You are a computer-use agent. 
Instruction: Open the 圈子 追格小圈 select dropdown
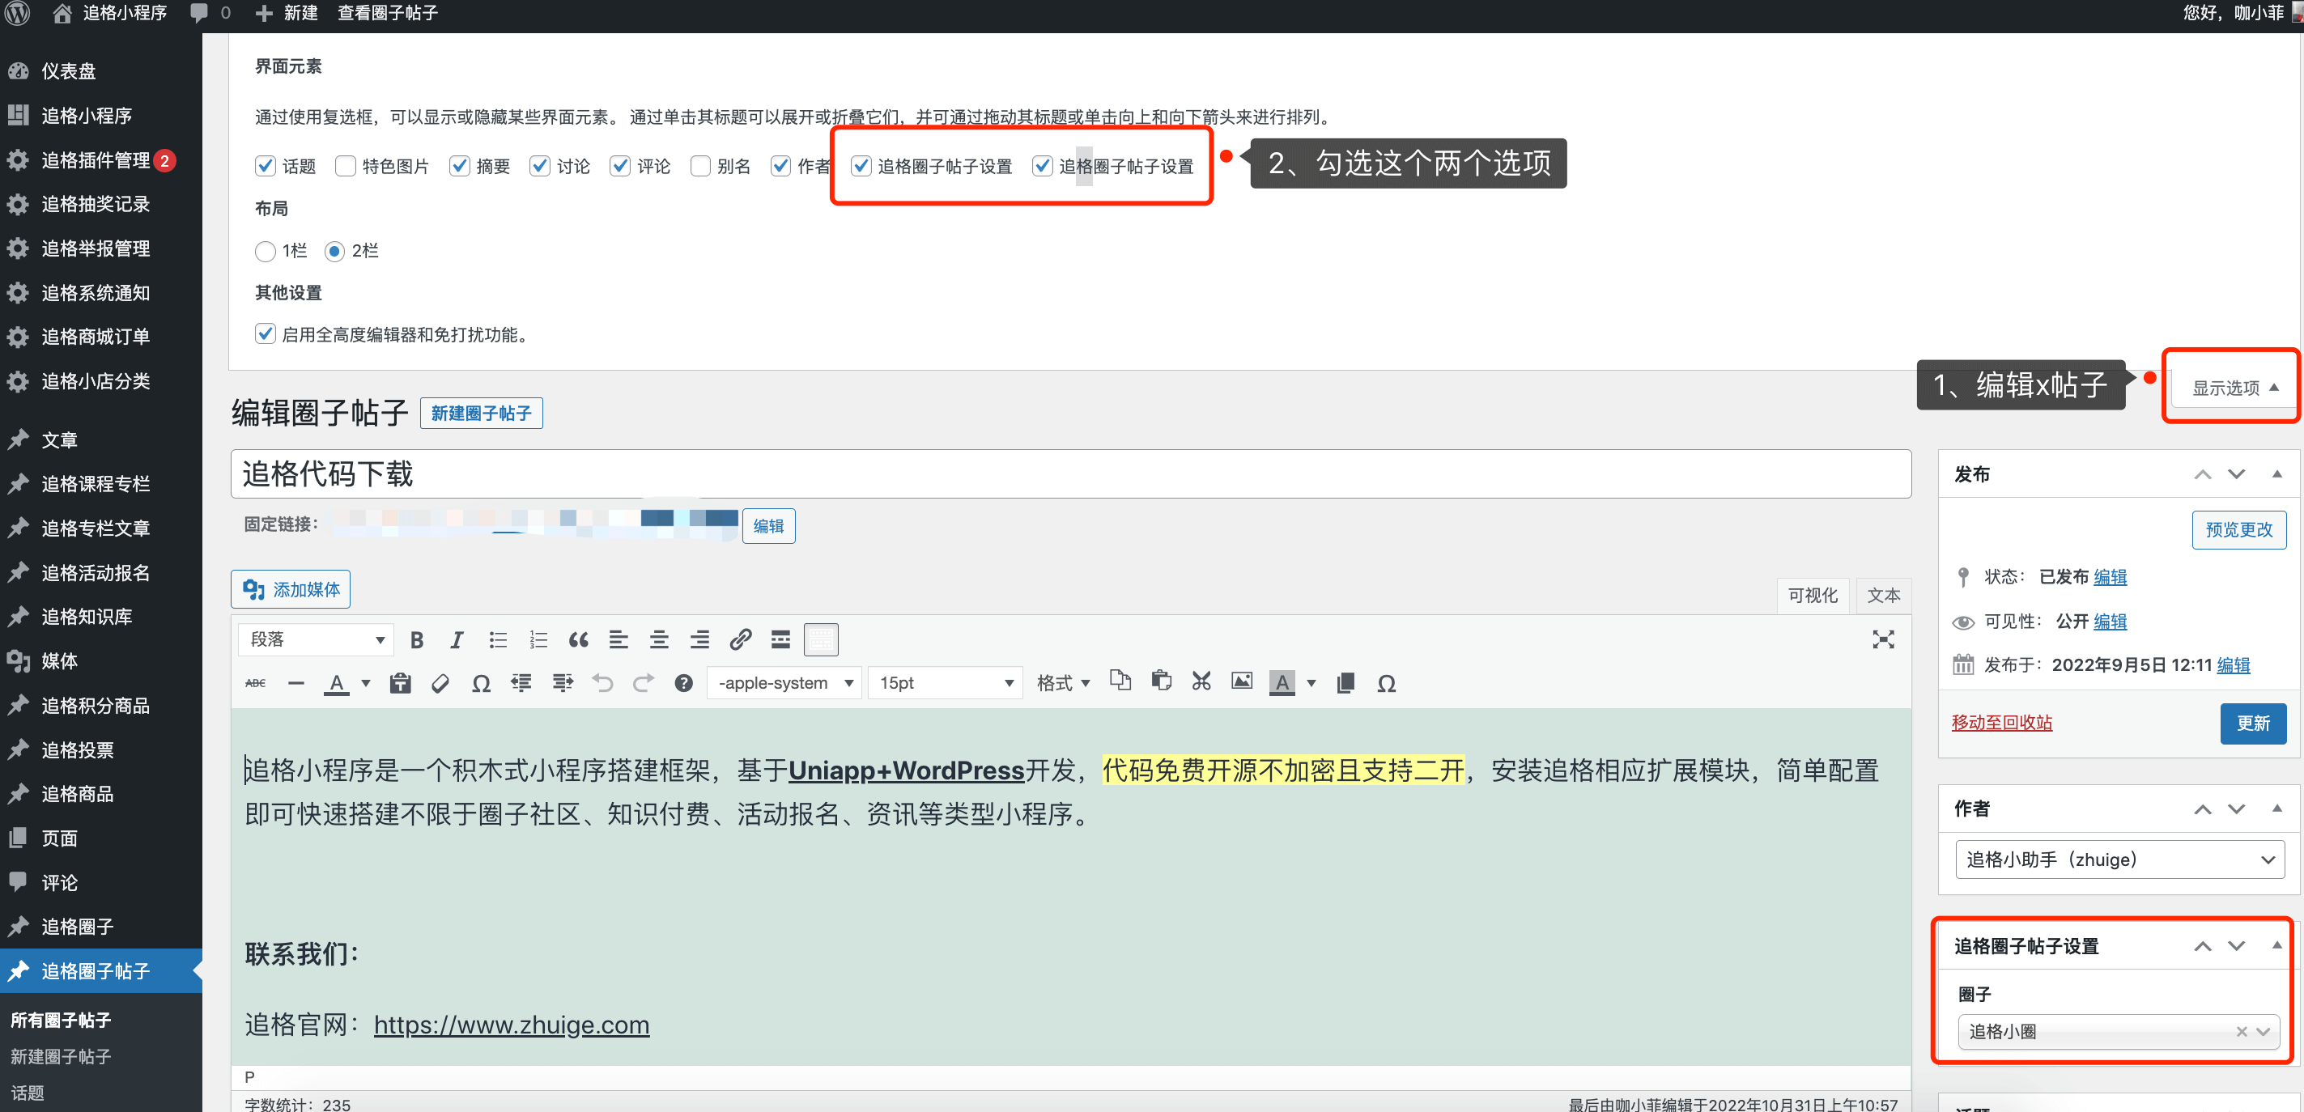coord(2118,1032)
